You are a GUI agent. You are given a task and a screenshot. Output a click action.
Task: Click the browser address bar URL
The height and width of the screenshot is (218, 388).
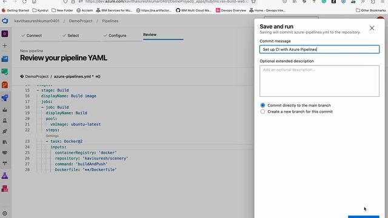click(167, 1)
